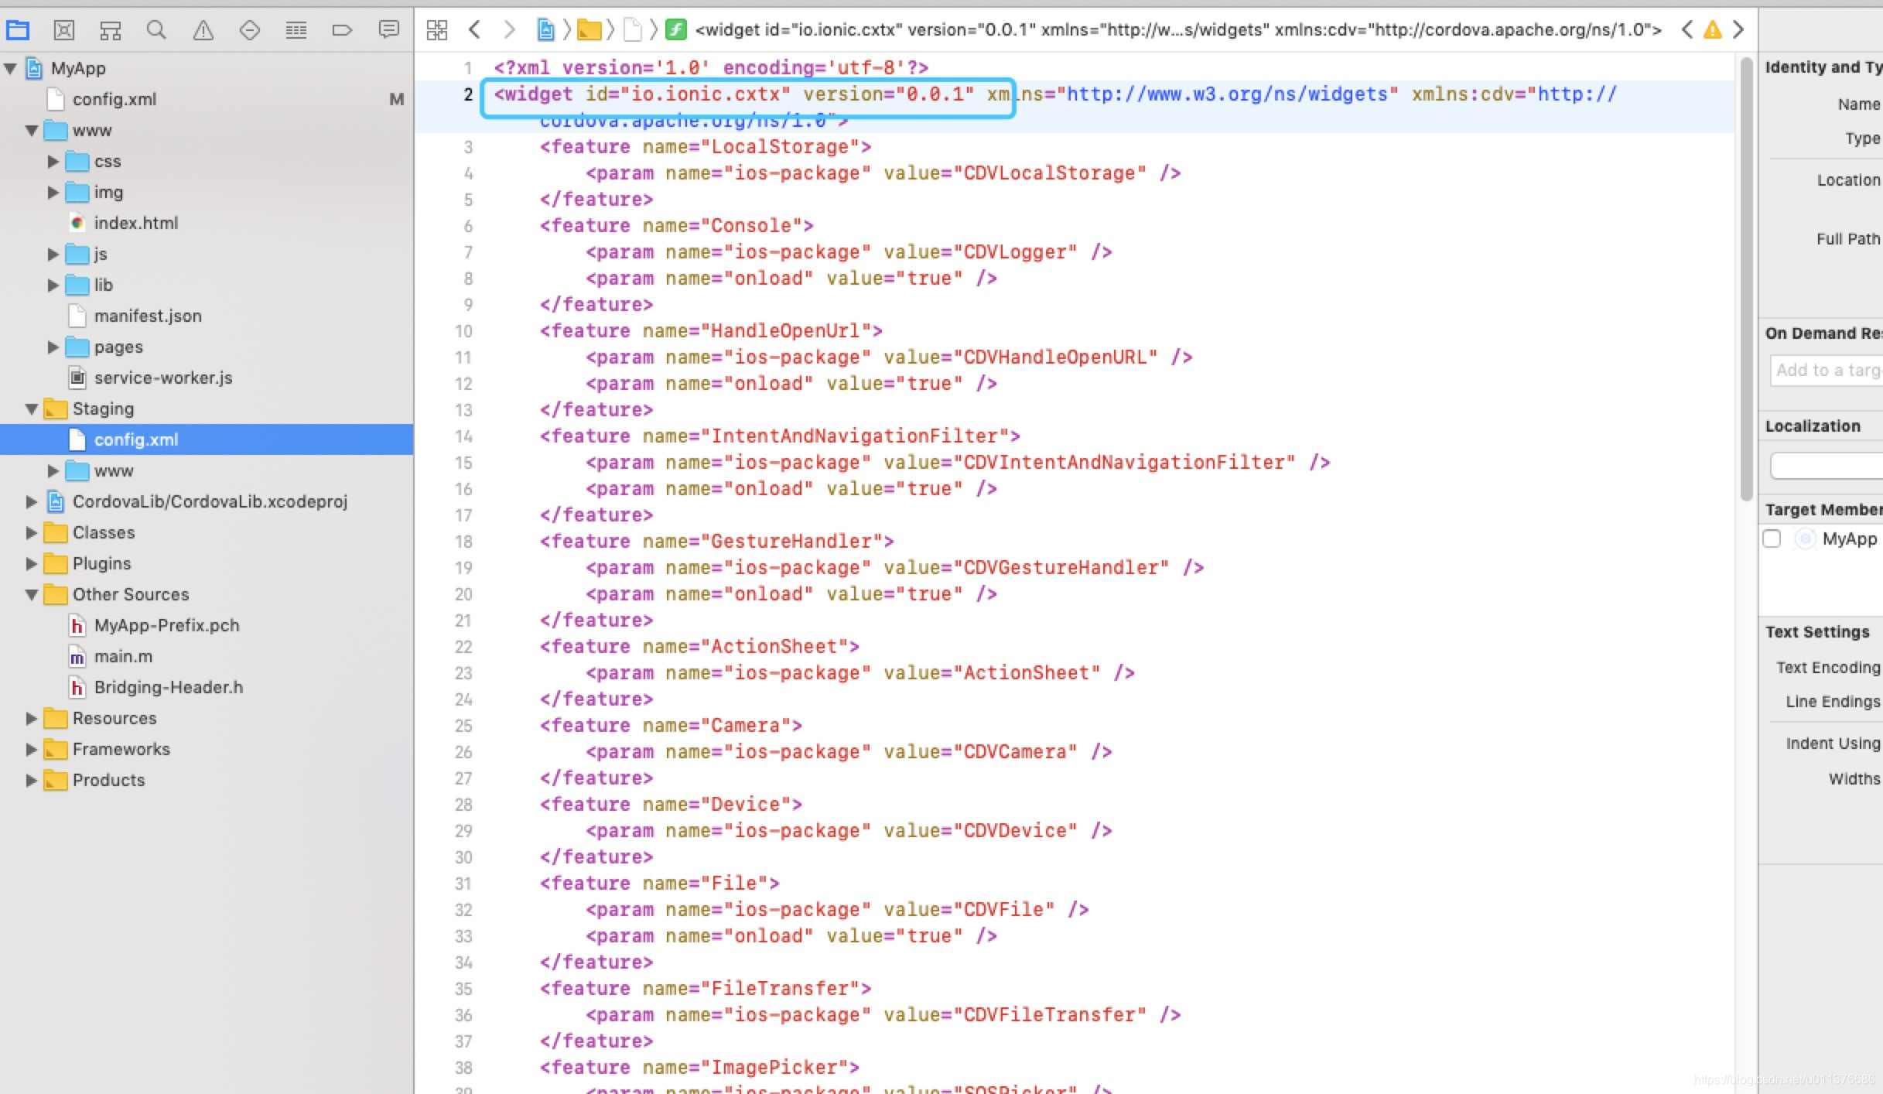Select Bridging-Header.h file
The width and height of the screenshot is (1883, 1094).
pos(168,687)
